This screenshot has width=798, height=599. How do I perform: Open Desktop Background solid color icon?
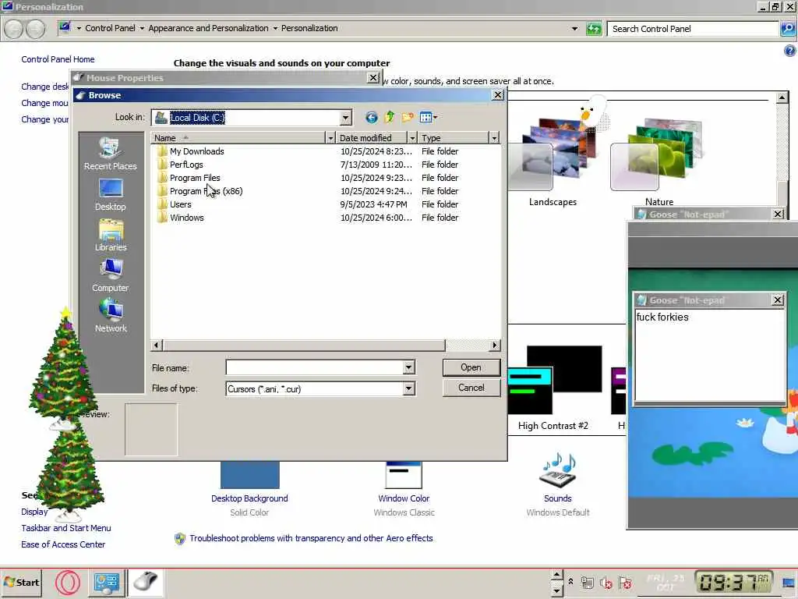click(x=249, y=475)
